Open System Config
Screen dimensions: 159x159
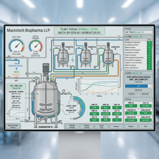87,126
